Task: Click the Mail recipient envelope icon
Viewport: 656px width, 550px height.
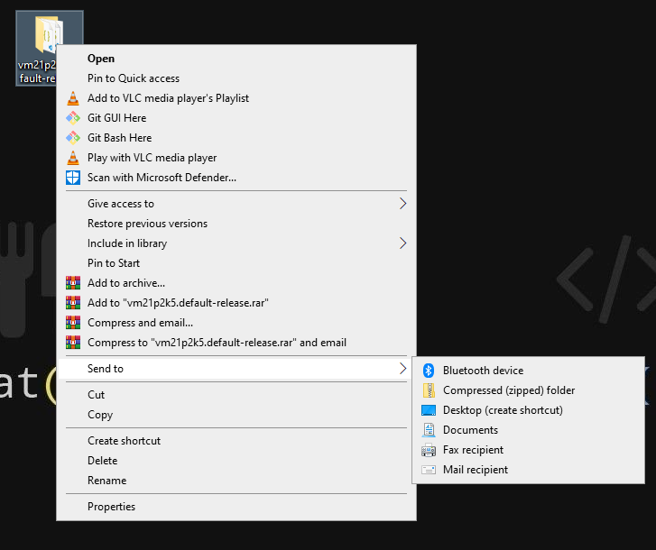Action: tap(429, 470)
